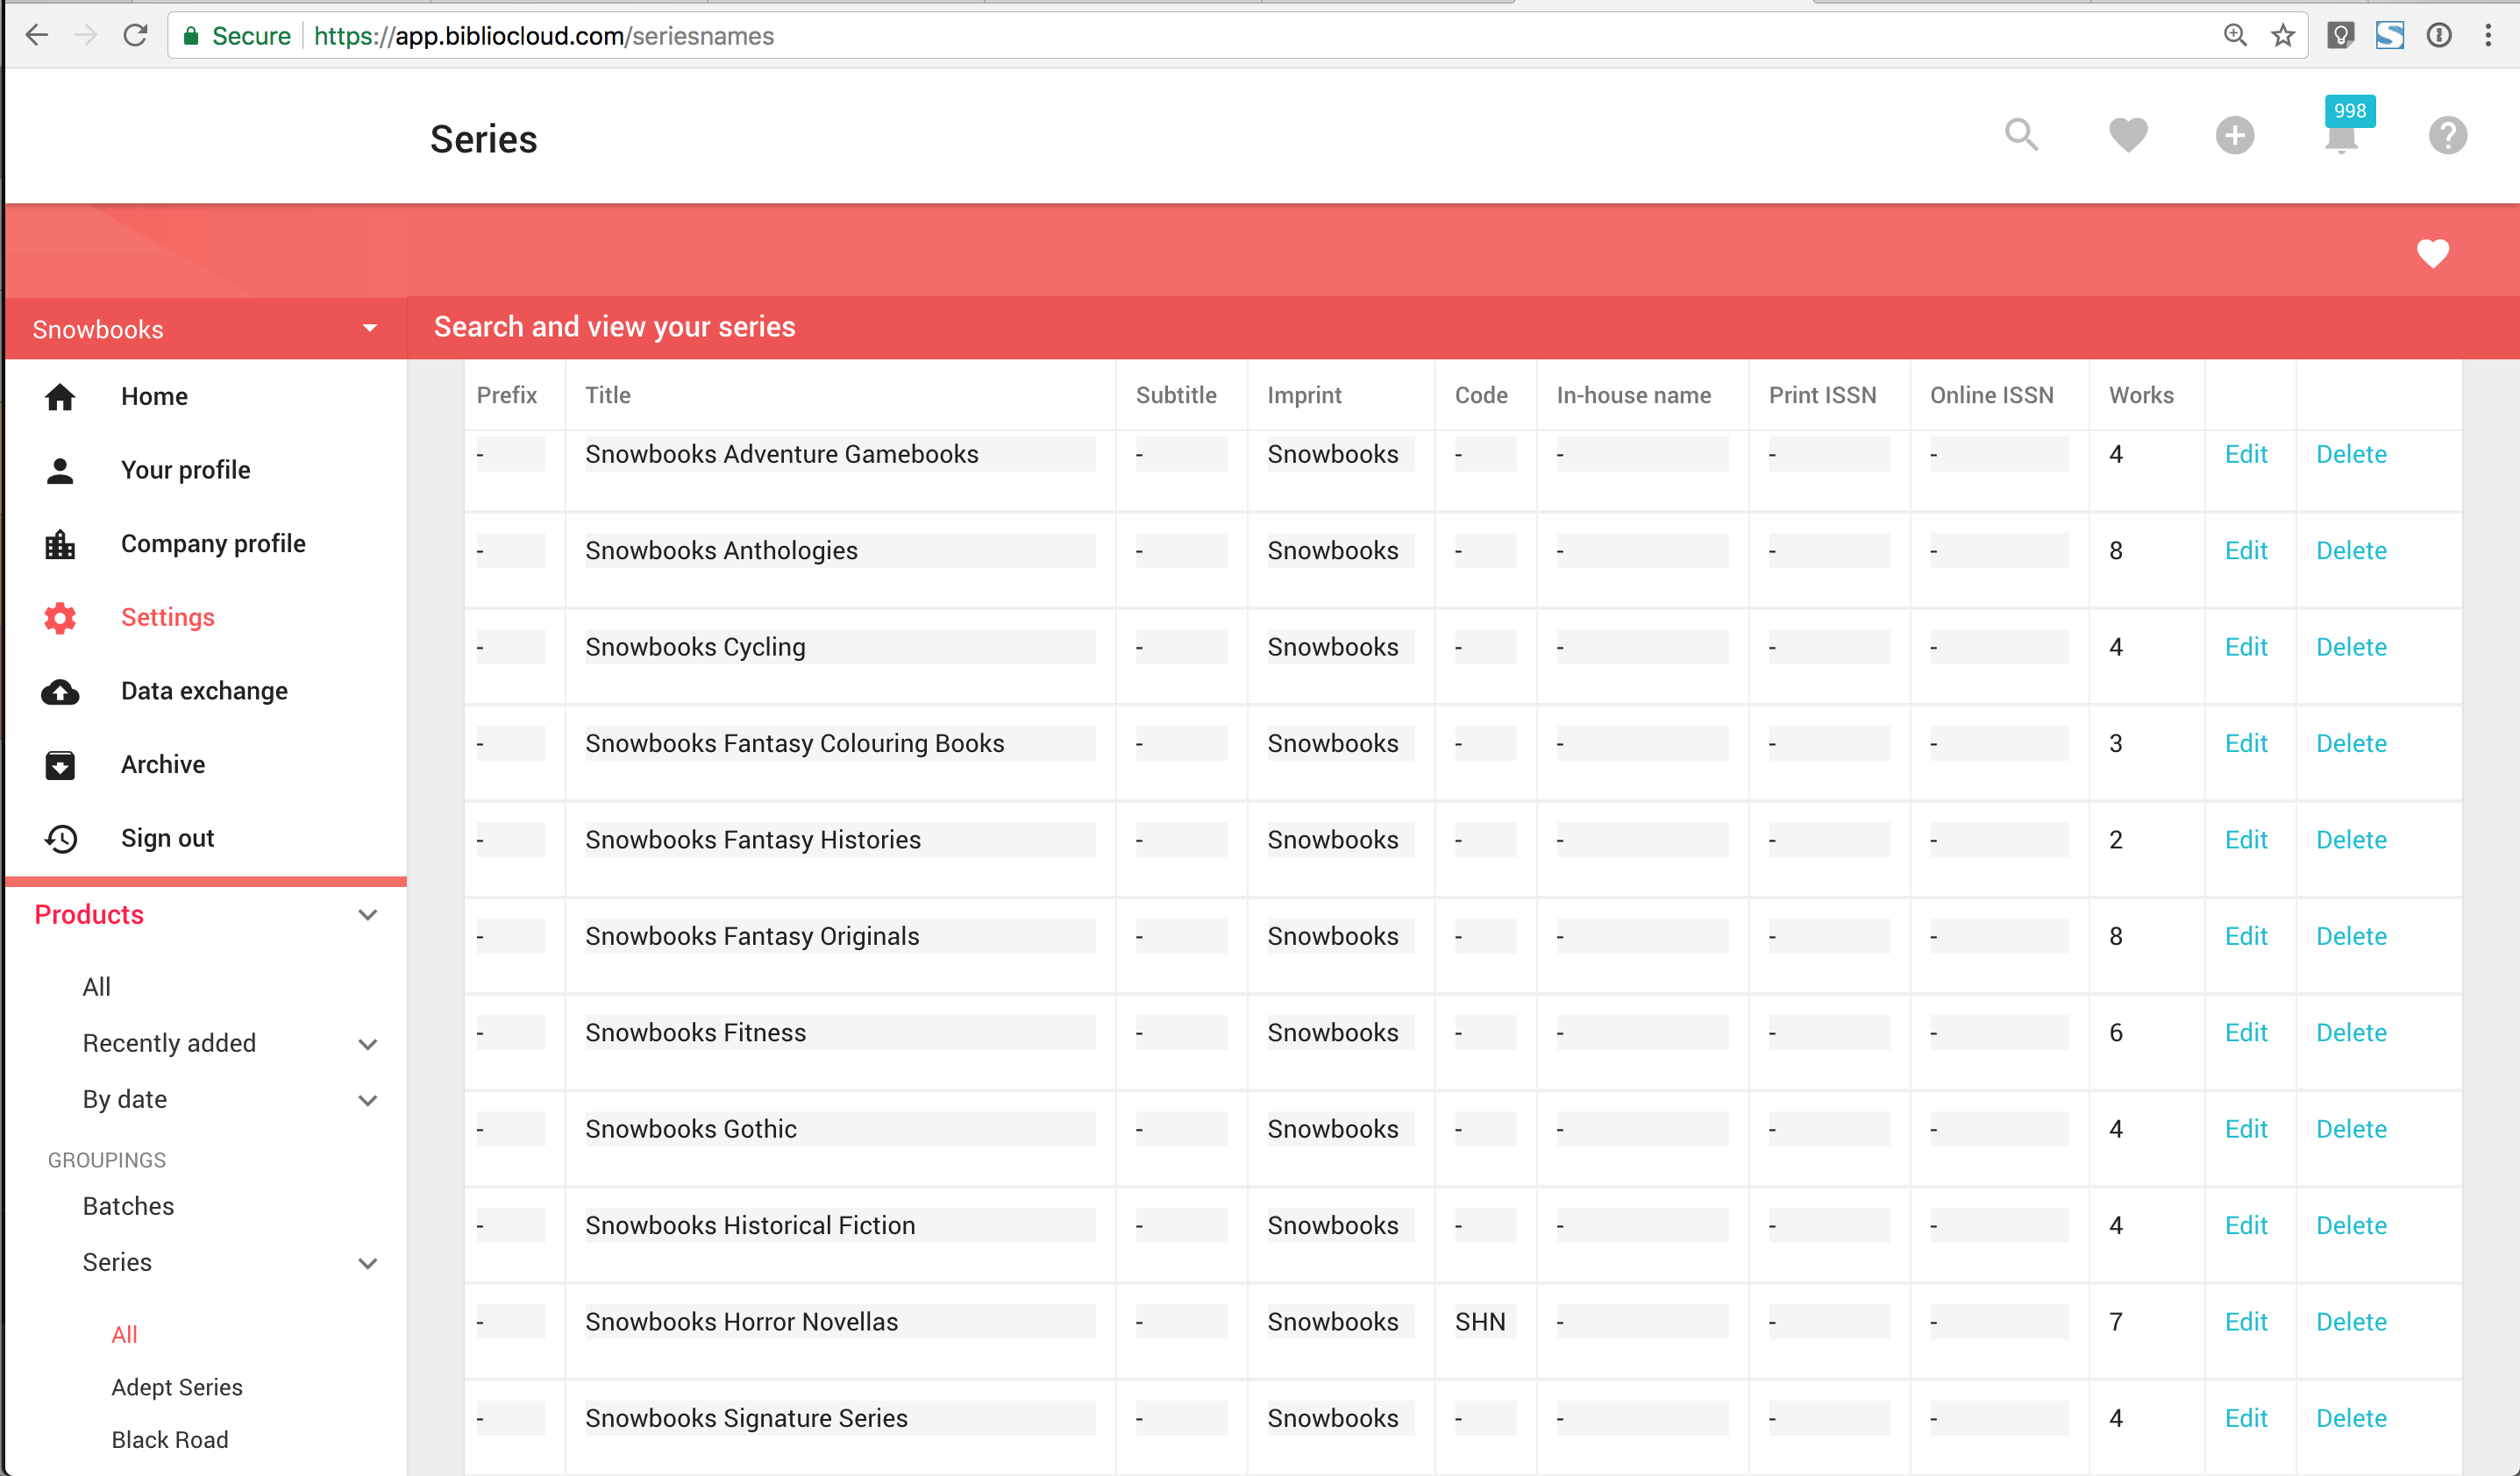Collapse the Series grouping chevron
The width and height of the screenshot is (2520, 1476).
pyautogui.click(x=367, y=1262)
